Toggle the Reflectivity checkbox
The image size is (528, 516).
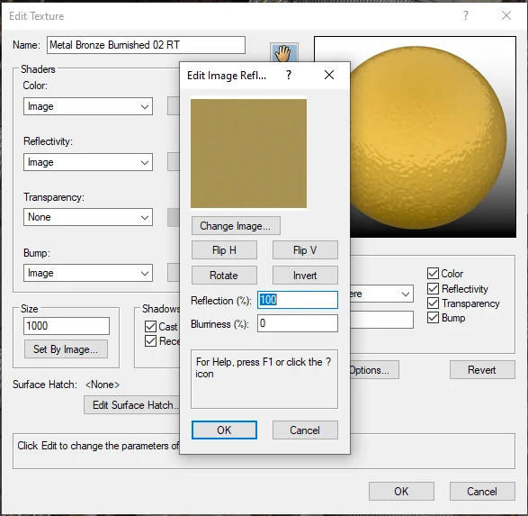[433, 288]
